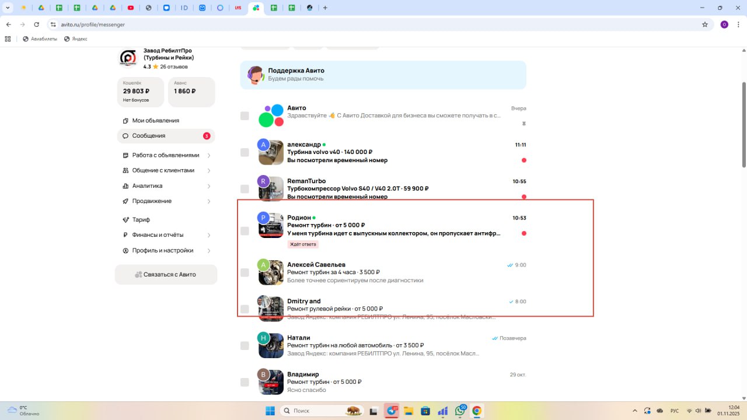Click the pin icon in the Авито chat
747x420 pixels.
(x=523, y=124)
